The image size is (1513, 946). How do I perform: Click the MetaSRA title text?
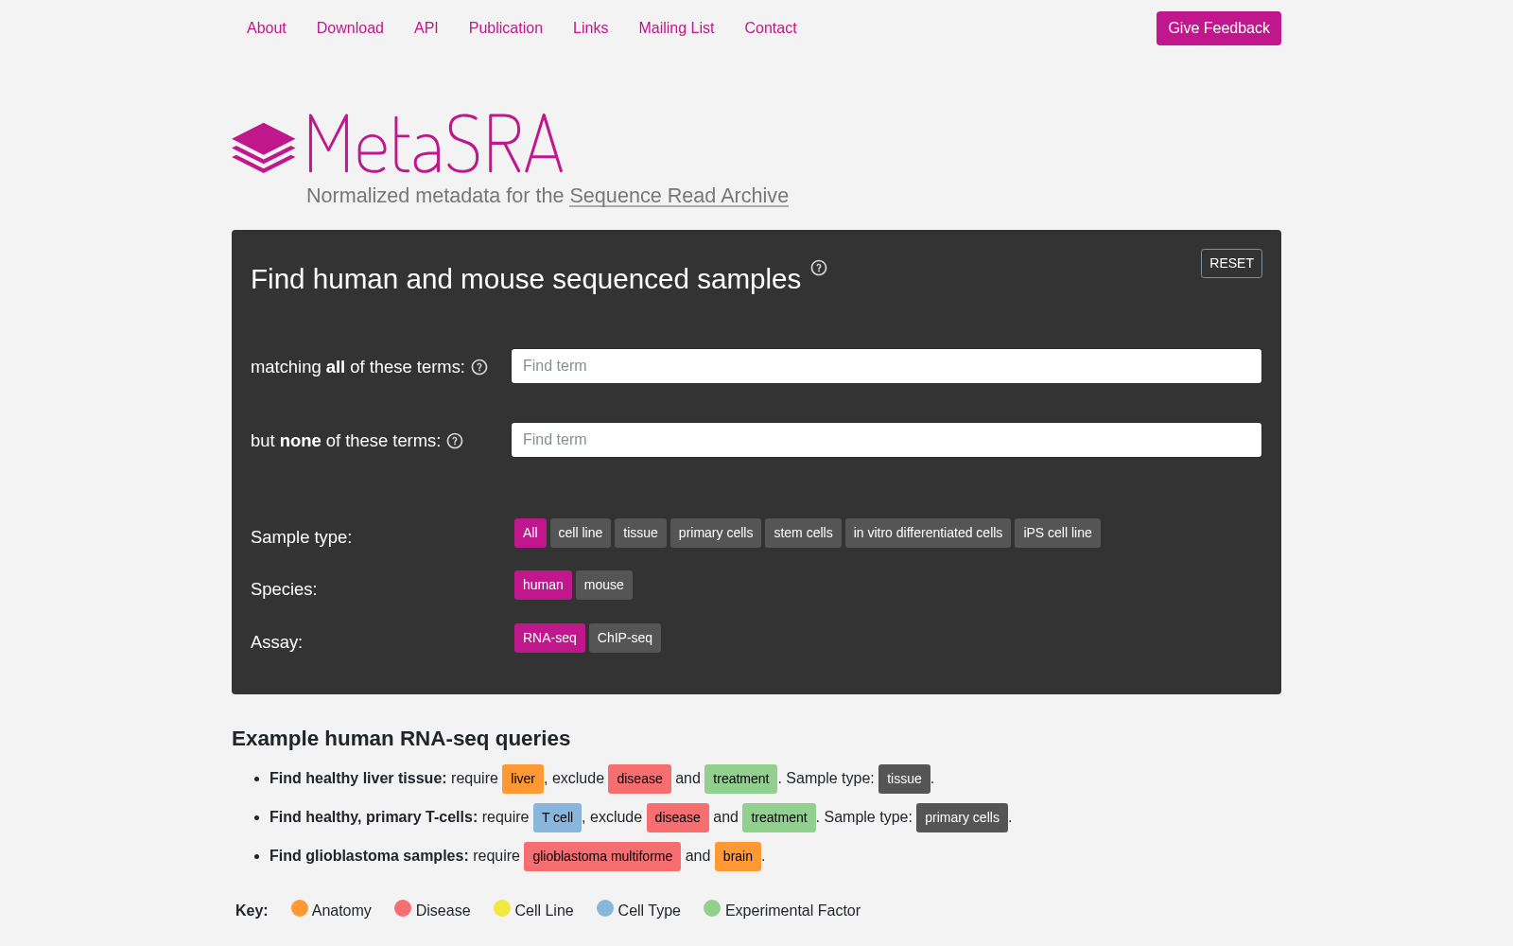[x=436, y=144]
